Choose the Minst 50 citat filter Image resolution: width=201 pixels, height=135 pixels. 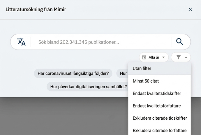tap(159, 81)
